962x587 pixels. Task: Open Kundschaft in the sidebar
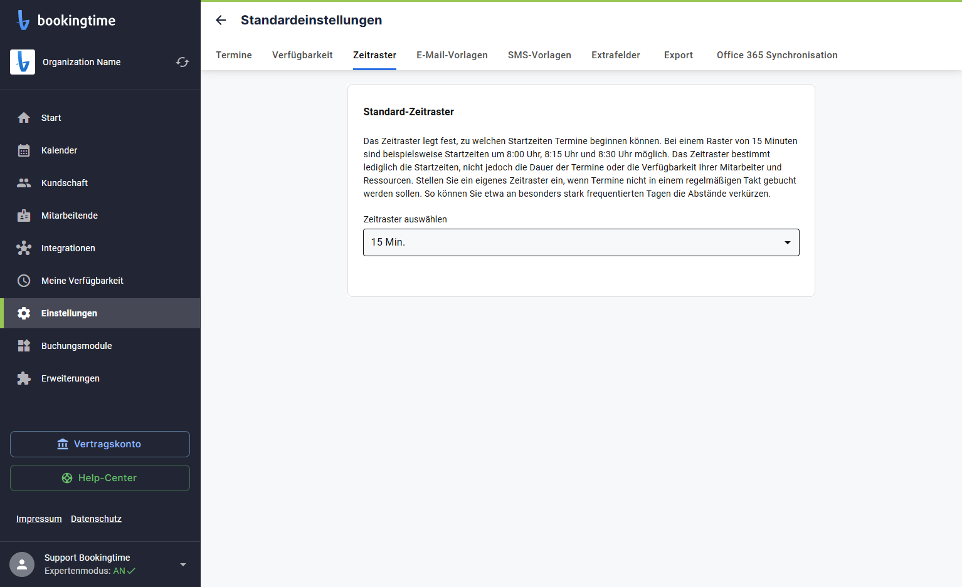(x=100, y=183)
